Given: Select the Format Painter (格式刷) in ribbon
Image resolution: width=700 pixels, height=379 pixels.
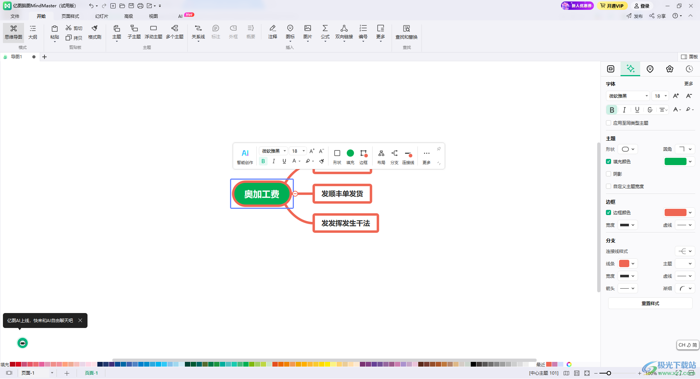Looking at the screenshot, I should click(95, 32).
